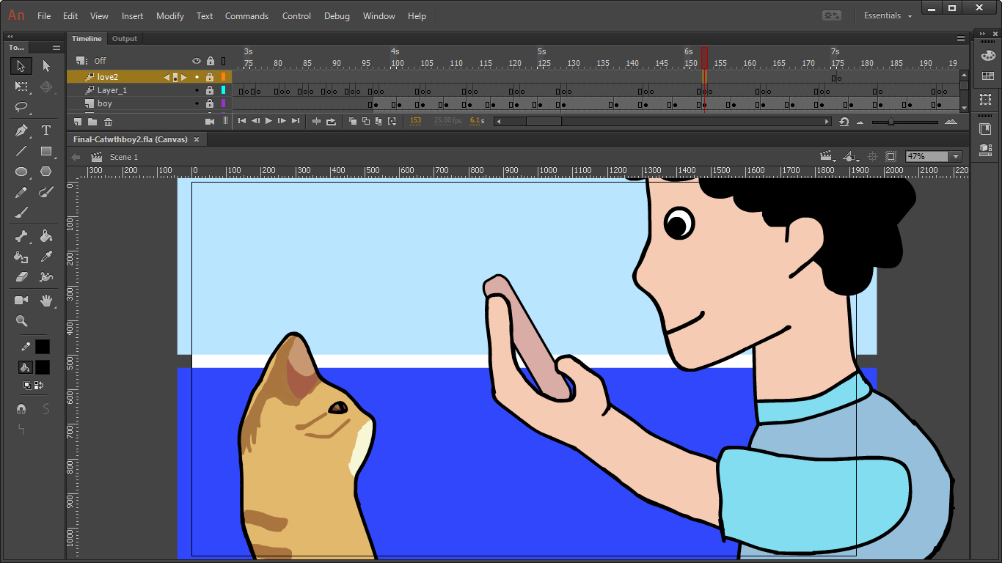Toggle outline color box of Layer_1
This screenshot has width=1002, height=563.
click(223, 90)
